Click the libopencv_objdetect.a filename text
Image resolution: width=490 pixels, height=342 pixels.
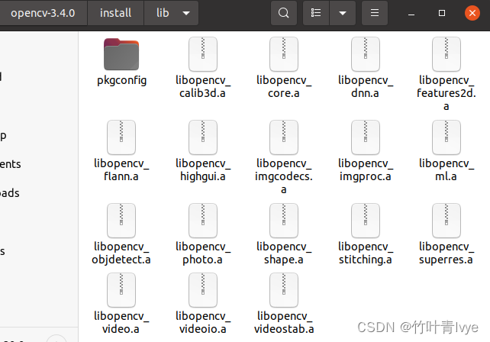click(121, 253)
